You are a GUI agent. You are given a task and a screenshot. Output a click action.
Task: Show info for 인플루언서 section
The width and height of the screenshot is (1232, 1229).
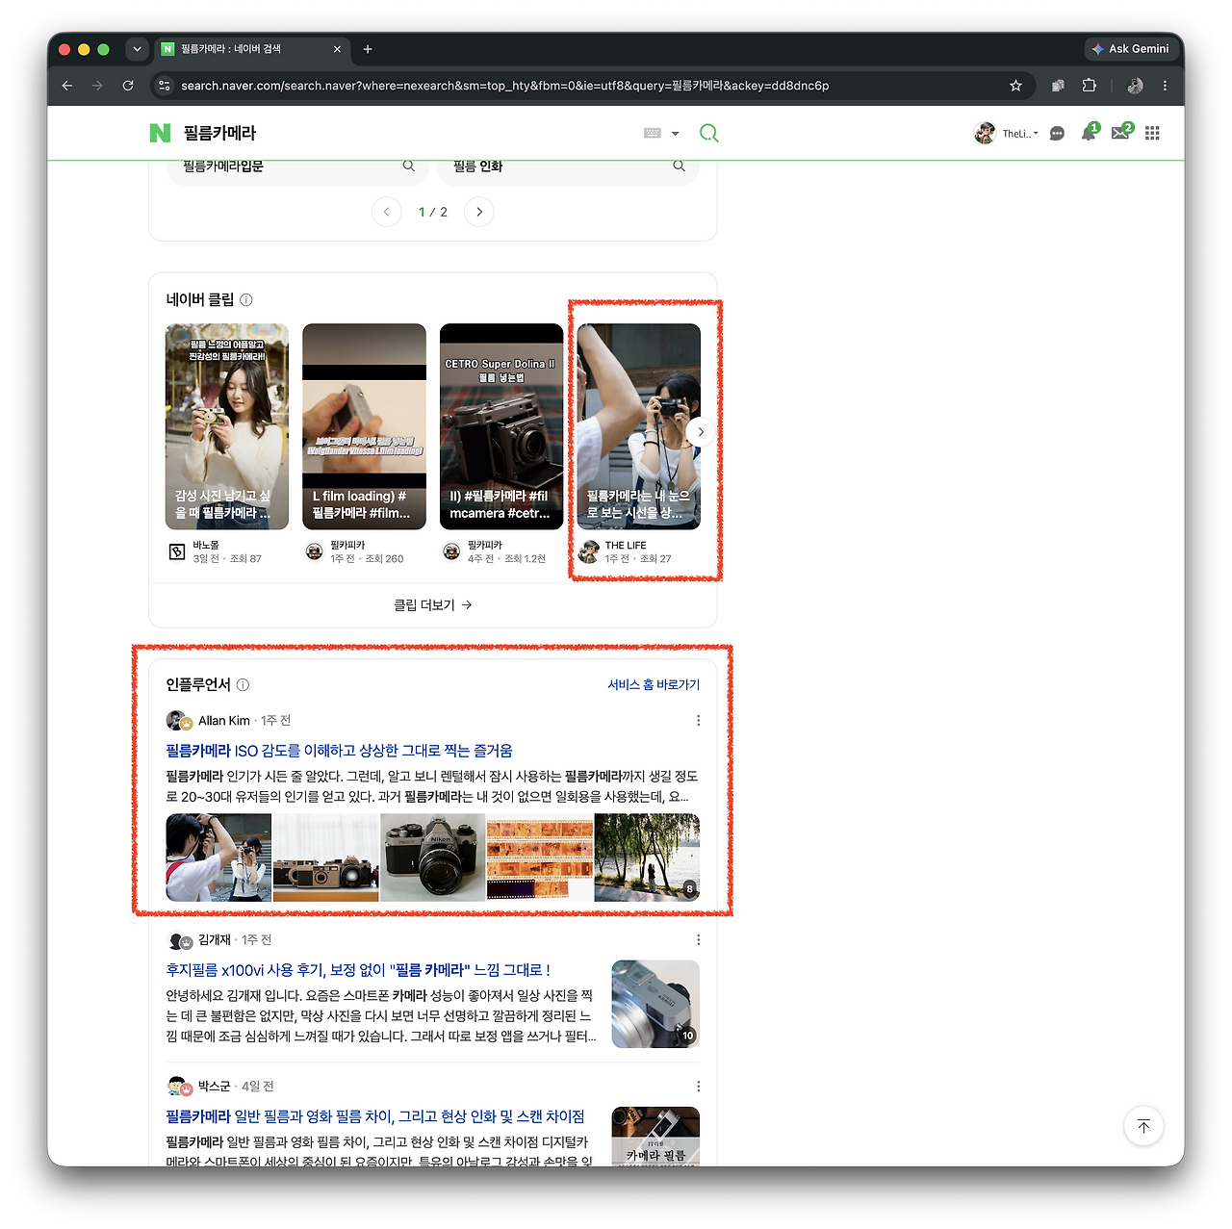[x=244, y=685]
